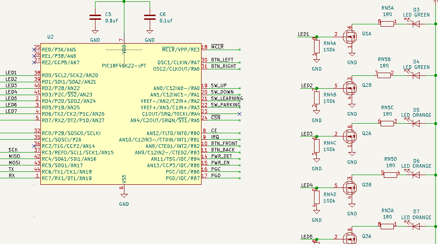
Task: Click the U2 reference designator text
Action: click(x=51, y=37)
